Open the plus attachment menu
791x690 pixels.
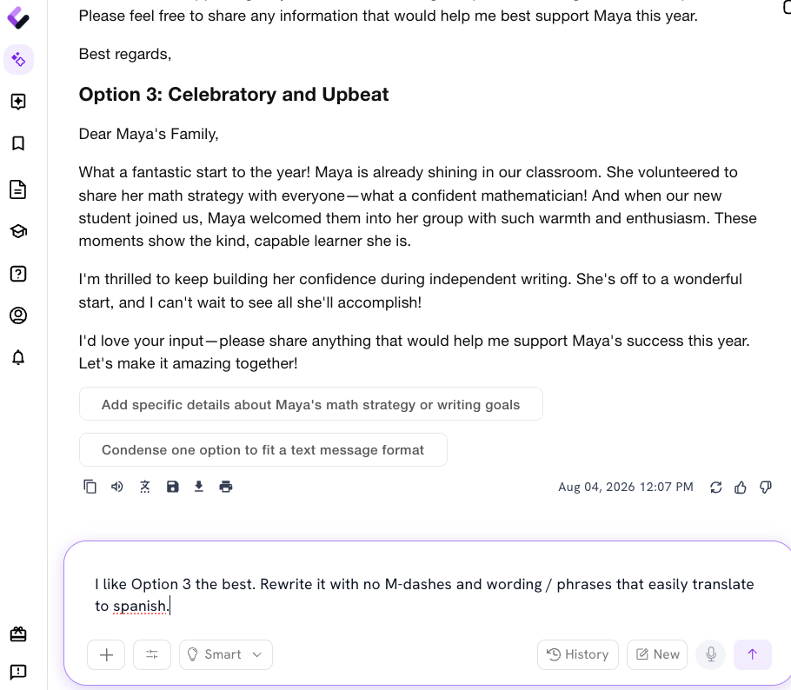click(x=106, y=654)
